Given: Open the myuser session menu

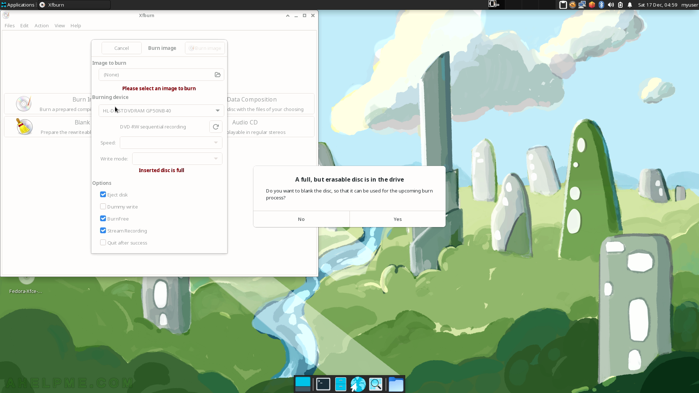Looking at the screenshot, I should (x=690, y=5).
